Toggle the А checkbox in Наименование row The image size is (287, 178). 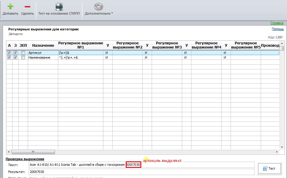pos(9,57)
